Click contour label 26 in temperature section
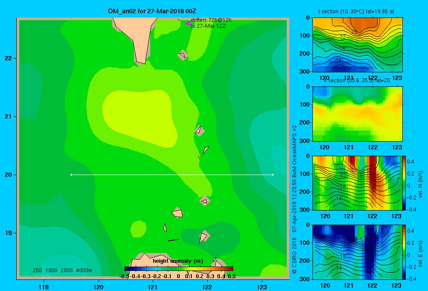This screenshot has width=428, height=291. [354, 32]
